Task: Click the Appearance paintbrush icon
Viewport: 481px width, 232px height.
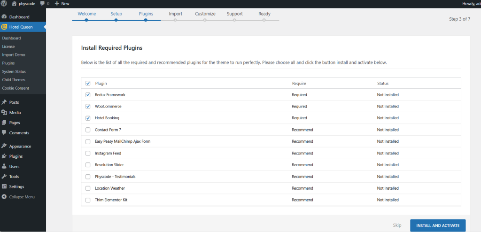Action: [4, 146]
